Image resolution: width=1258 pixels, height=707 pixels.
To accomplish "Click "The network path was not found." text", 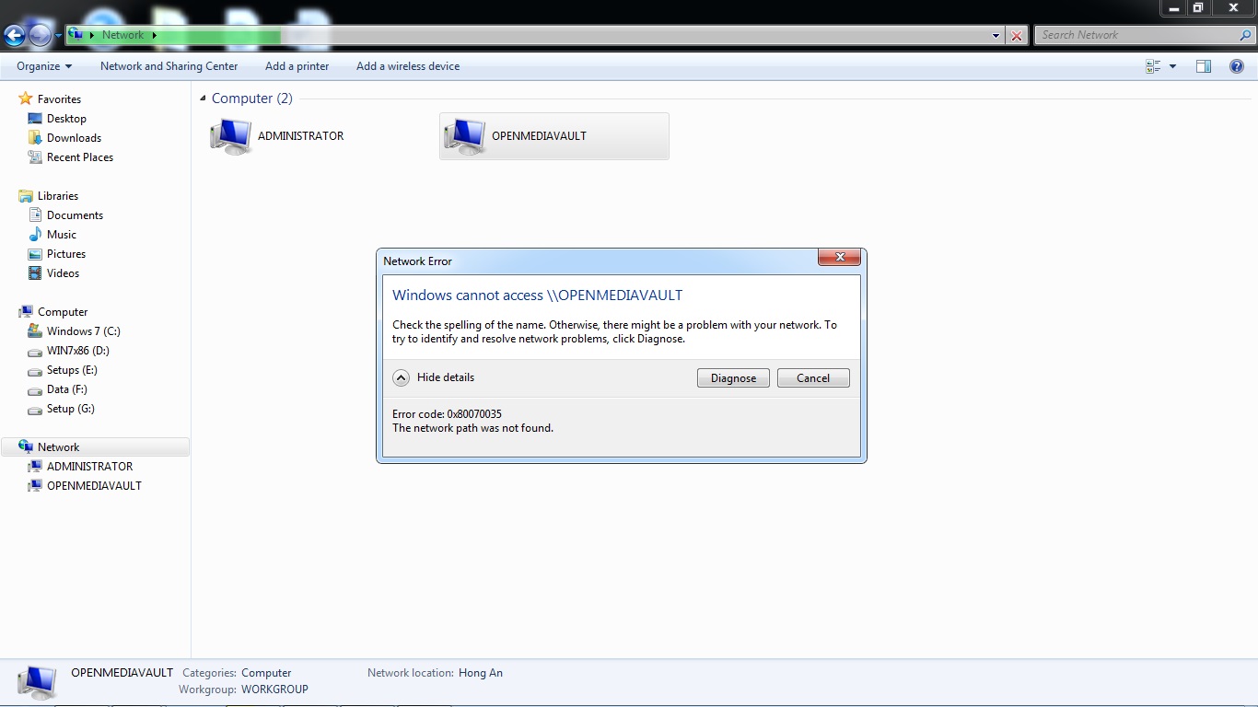I will [472, 428].
